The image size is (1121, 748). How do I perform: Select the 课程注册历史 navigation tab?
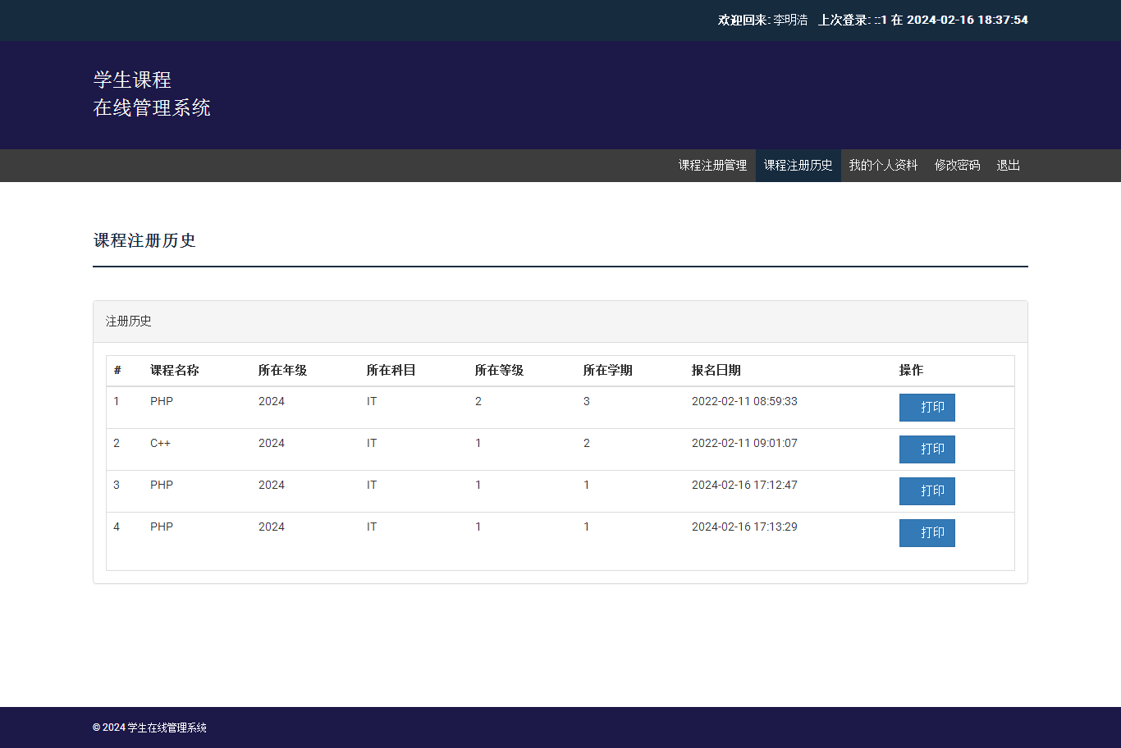pos(798,166)
